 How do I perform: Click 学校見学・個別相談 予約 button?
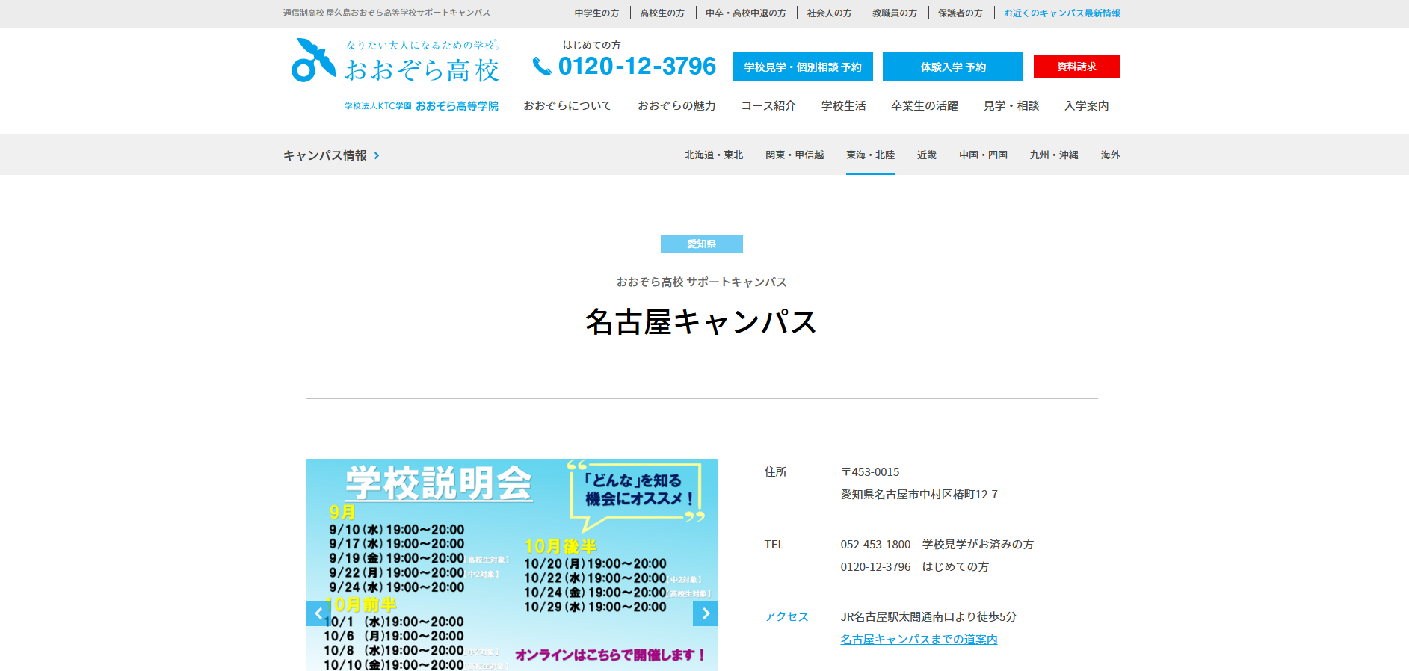803,67
